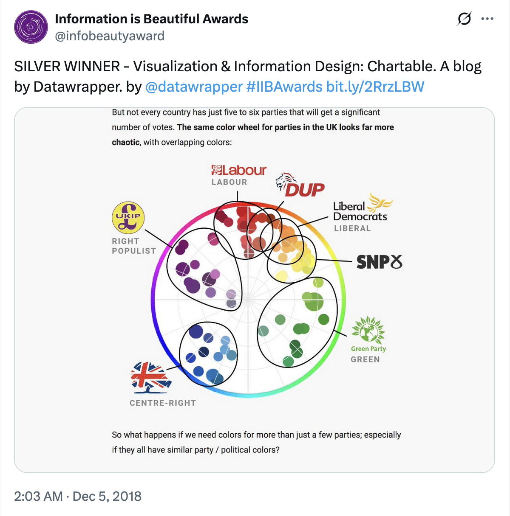Click the Information is Beautiful Awards avatar

coord(31,27)
